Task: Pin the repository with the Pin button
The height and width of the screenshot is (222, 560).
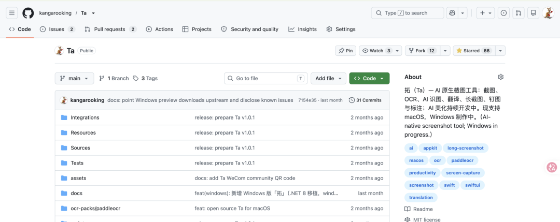Action: click(x=346, y=51)
